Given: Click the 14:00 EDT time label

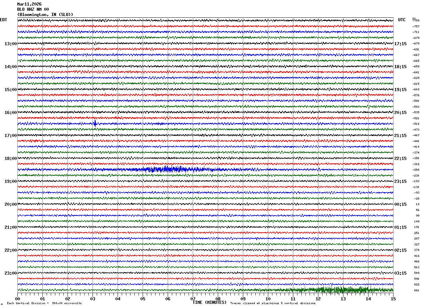Looking at the screenshot, I should 11,67.
